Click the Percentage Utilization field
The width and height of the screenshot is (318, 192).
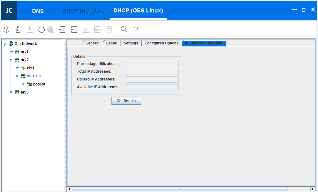pyautogui.click(x=152, y=64)
